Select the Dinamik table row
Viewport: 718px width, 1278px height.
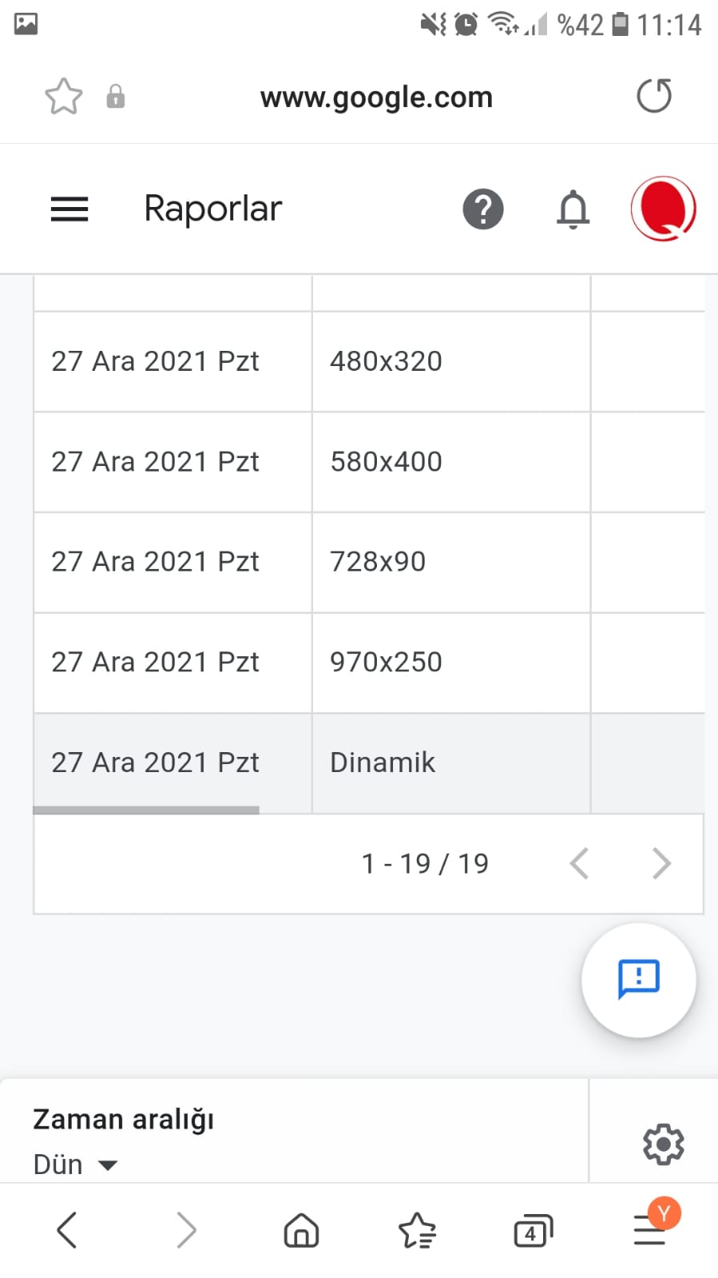pyautogui.click(x=369, y=762)
